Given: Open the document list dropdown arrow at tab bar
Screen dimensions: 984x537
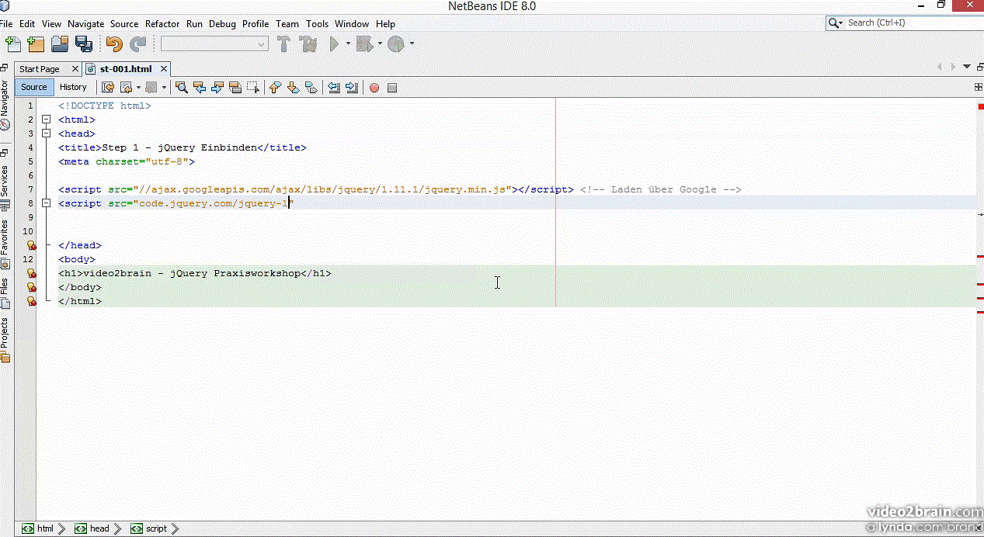Looking at the screenshot, I should pyautogui.click(x=967, y=67).
